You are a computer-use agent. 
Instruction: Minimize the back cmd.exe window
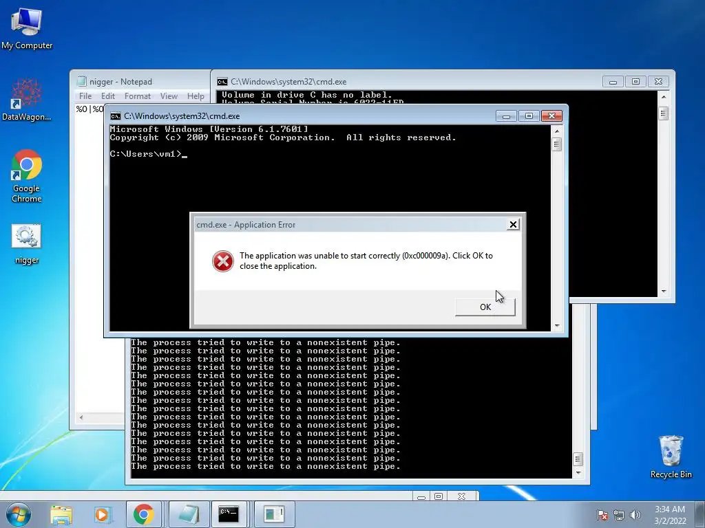tap(613, 82)
